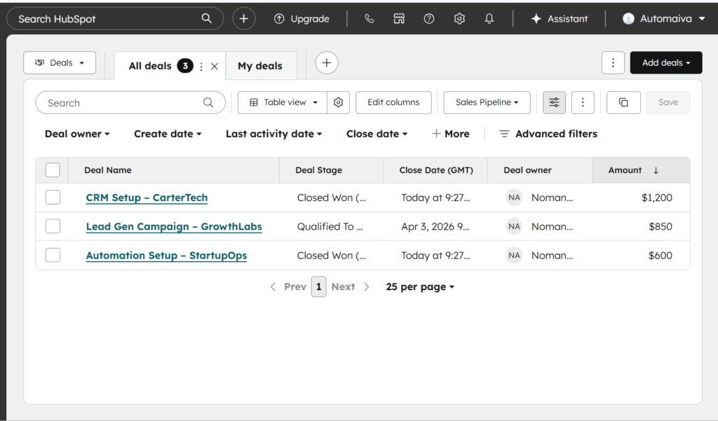Viewport: 718px width, 421px height.
Task: Tick the checkbox for Automation Setup – StartupOps
Action: [53, 255]
